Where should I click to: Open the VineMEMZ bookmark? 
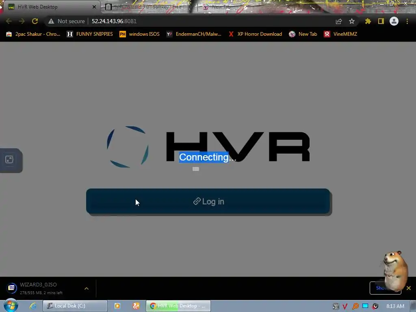pyautogui.click(x=340, y=34)
